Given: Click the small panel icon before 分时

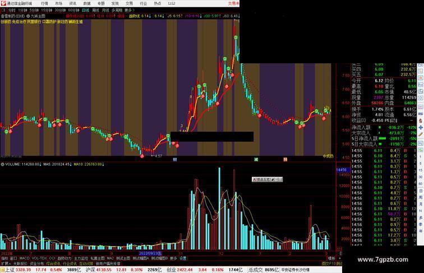Looking at the screenshot, I should point(3,10).
